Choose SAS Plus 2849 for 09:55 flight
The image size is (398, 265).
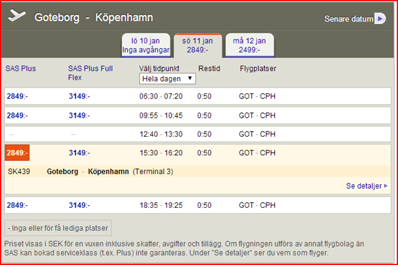(x=18, y=116)
